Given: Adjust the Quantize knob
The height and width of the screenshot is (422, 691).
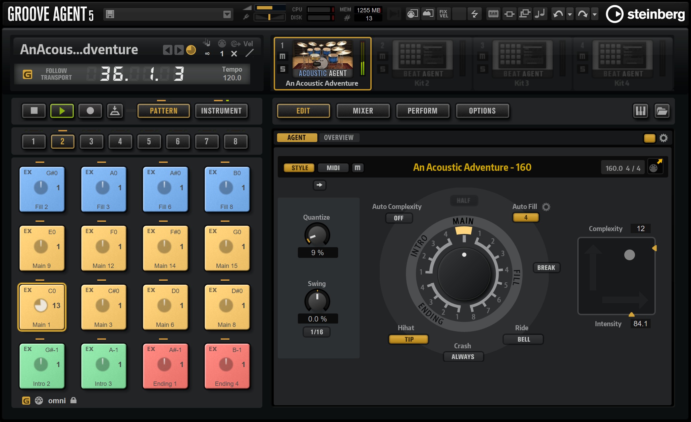Looking at the screenshot, I should (x=317, y=235).
